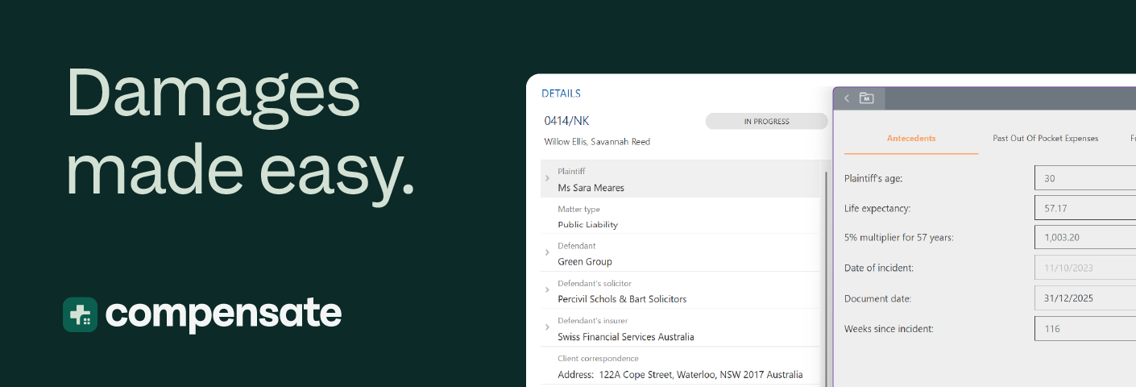Select the 5% multiplier value field
Screen dimensions: 1136x387
click(x=1085, y=238)
